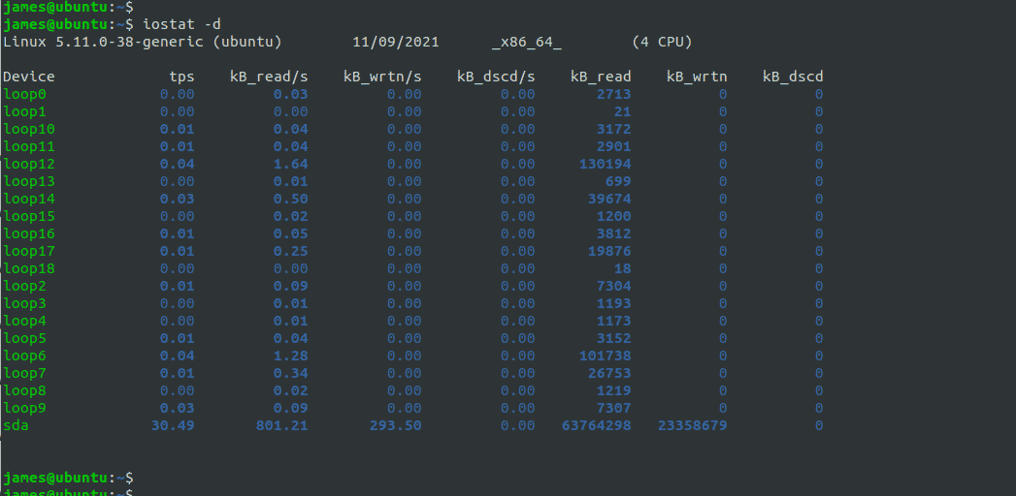Viewport: 1016px width, 496px height.
Task: Click loop2 kB_read value '7304'
Action: click(613, 287)
